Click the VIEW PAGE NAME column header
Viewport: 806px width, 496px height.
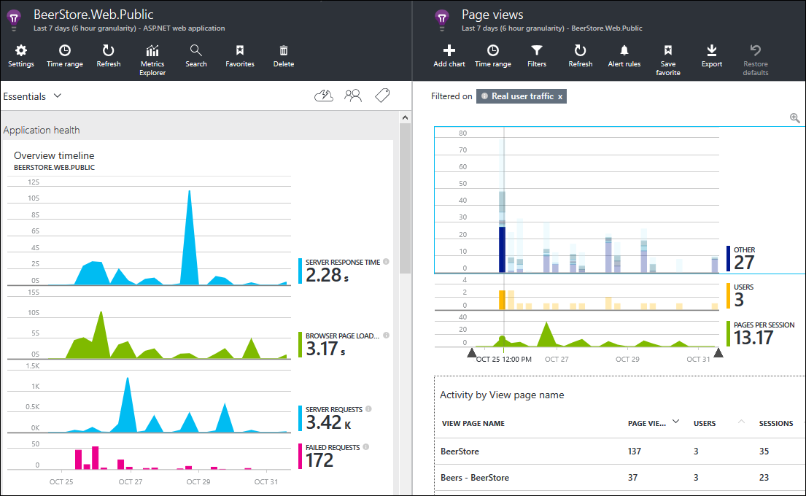tap(473, 424)
